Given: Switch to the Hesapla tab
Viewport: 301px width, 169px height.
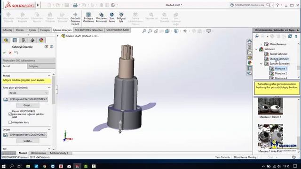Looking at the screenshot, I should click(x=45, y=30).
